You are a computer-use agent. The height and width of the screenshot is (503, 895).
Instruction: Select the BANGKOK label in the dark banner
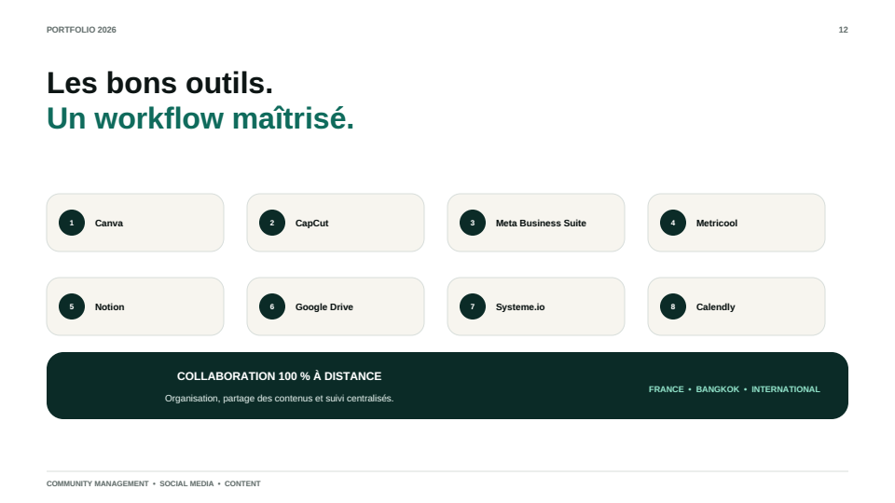pos(718,389)
